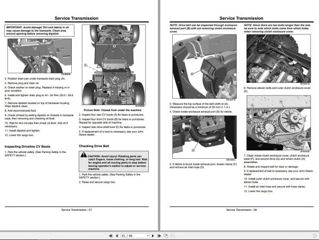Click the 'Inspecting Driveline CV Boots' heading

click(28, 147)
